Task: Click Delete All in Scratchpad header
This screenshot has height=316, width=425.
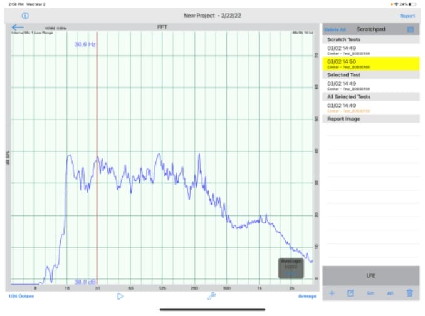Action: (x=334, y=29)
